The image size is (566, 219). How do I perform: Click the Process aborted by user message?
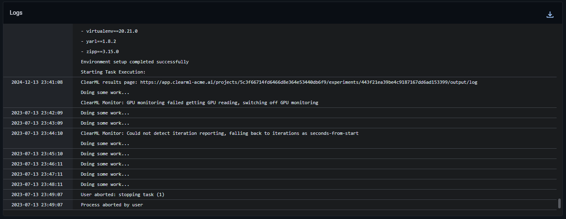coord(112,205)
